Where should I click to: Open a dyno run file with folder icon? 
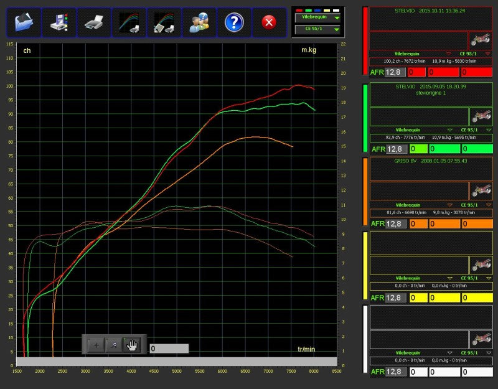(x=24, y=22)
